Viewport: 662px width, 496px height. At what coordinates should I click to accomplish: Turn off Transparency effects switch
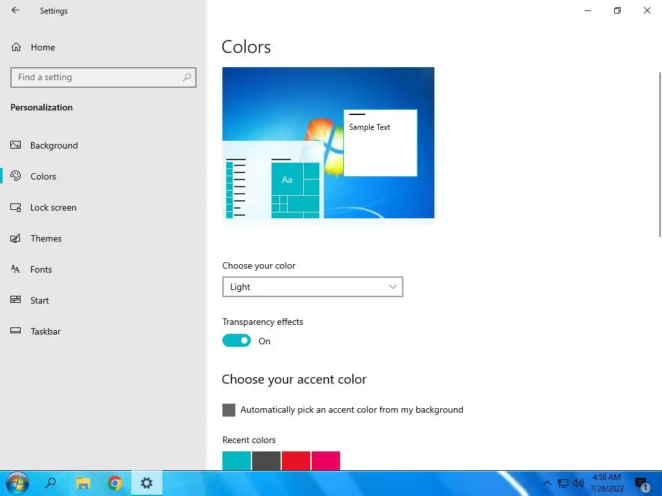pos(237,340)
